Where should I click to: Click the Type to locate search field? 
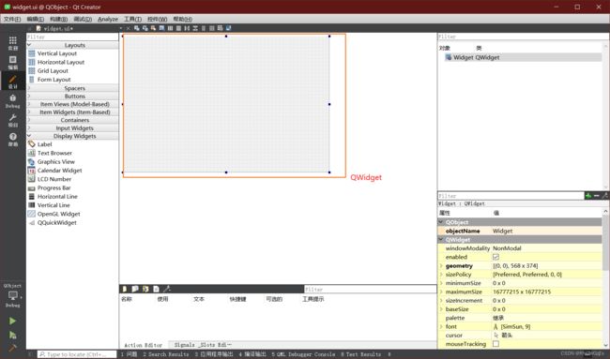click(77, 354)
